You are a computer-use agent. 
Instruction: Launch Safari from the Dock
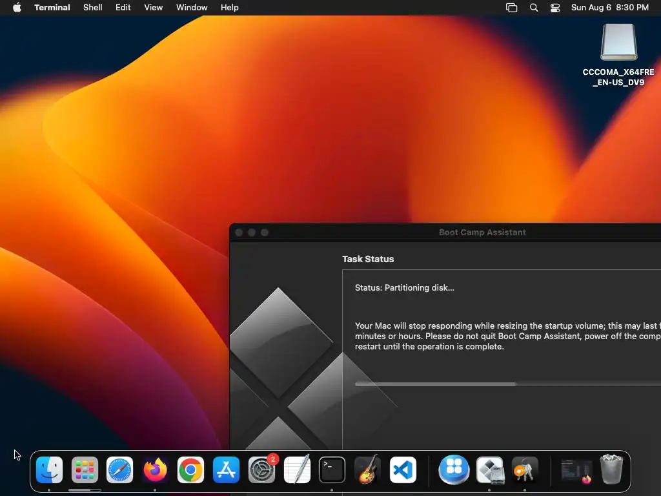point(119,470)
